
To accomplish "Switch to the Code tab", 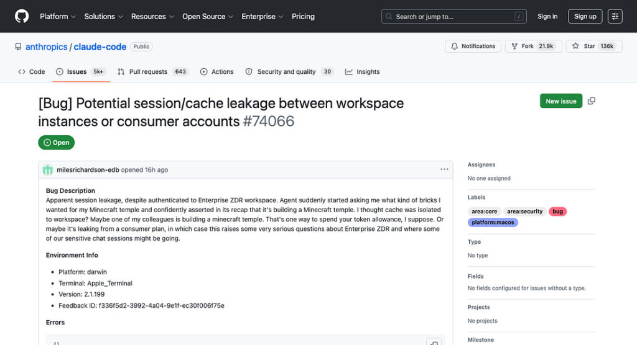I will [x=31, y=72].
